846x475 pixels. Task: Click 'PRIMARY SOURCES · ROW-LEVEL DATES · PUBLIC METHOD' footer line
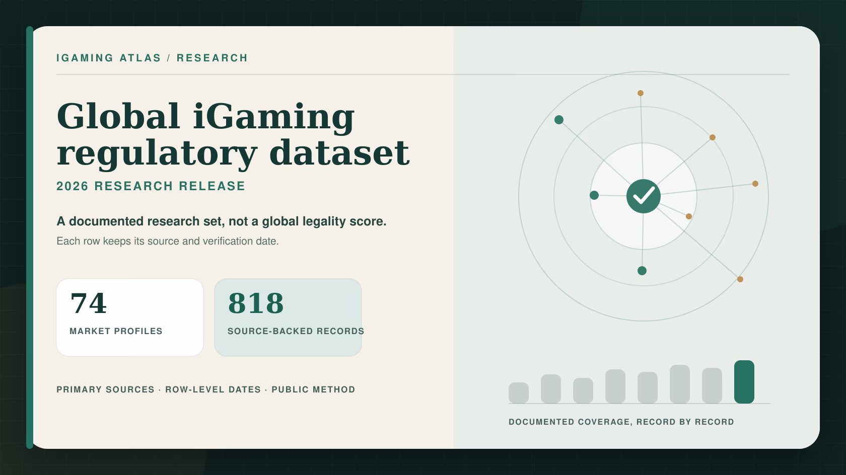click(x=206, y=389)
